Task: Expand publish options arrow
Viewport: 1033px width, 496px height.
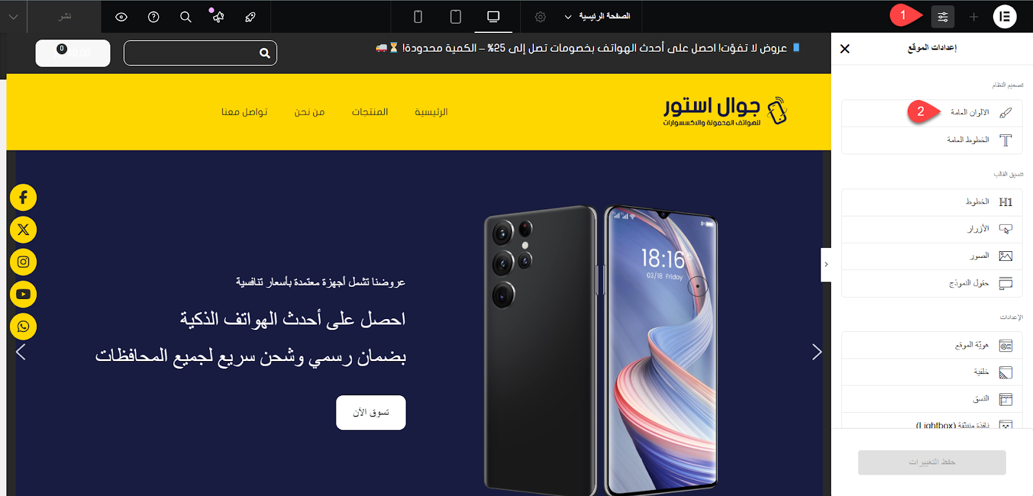Action: [14, 17]
